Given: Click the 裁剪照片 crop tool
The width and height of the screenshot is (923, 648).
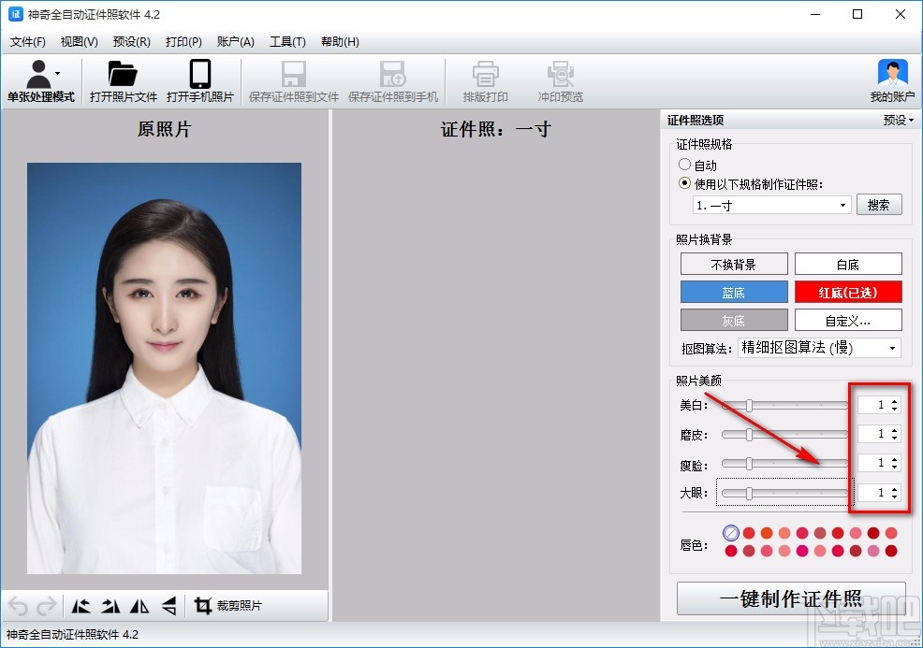Looking at the screenshot, I should tap(228, 606).
